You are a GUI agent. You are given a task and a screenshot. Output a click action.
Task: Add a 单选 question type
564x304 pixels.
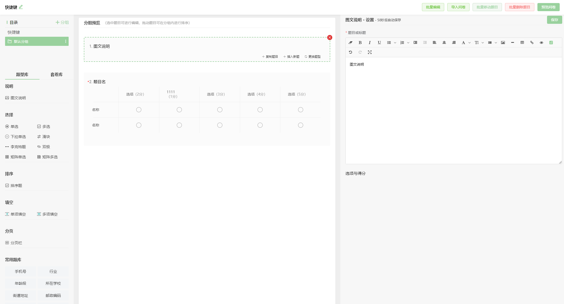tap(12, 126)
